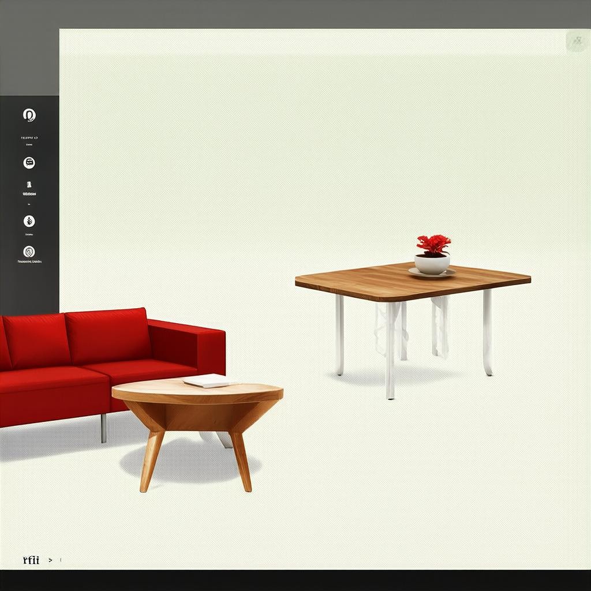Select the white book on the coffee table
The image size is (591, 591).
(208, 381)
